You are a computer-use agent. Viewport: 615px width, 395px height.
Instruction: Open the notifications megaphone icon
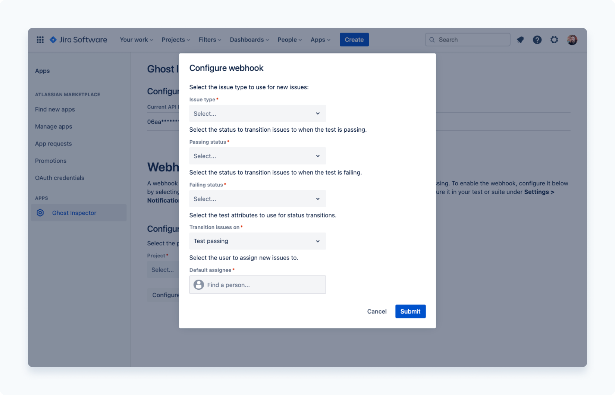coord(520,39)
